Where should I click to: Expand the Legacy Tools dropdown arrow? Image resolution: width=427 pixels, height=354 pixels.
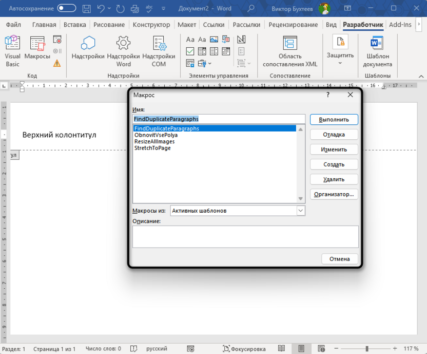pos(209,63)
